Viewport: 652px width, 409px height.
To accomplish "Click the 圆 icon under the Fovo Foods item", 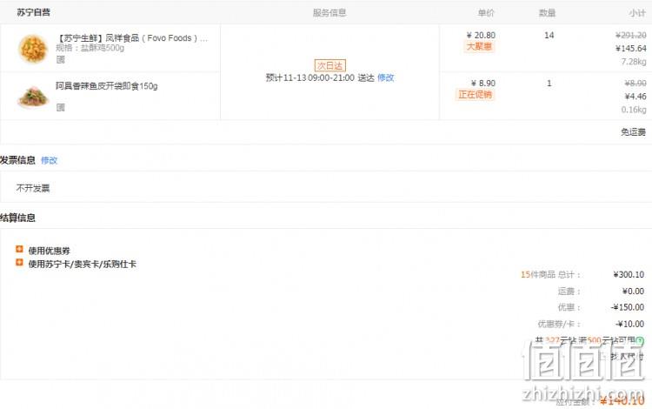I will coord(61,59).
